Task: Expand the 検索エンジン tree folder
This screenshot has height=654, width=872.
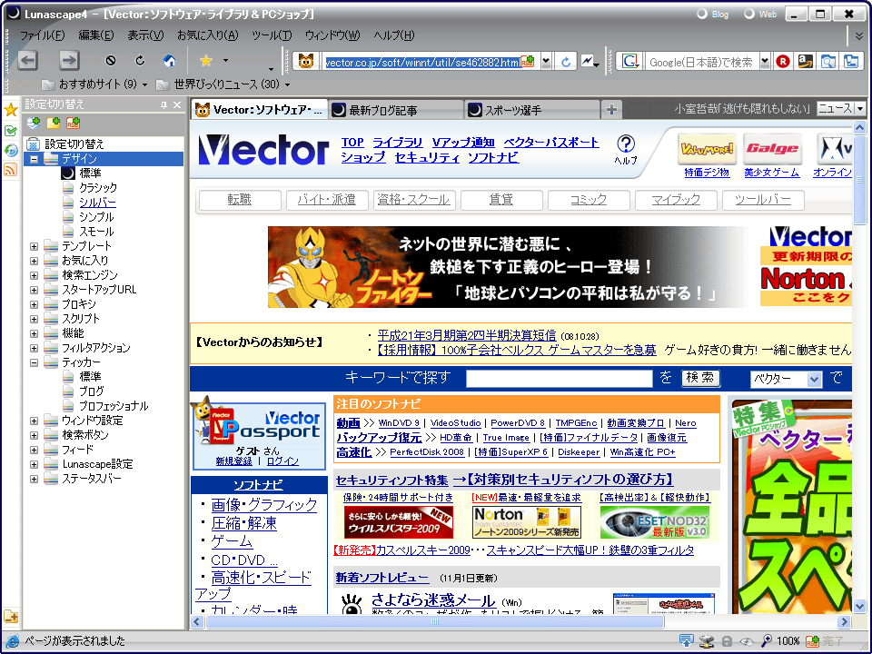Action: coord(34,275)
